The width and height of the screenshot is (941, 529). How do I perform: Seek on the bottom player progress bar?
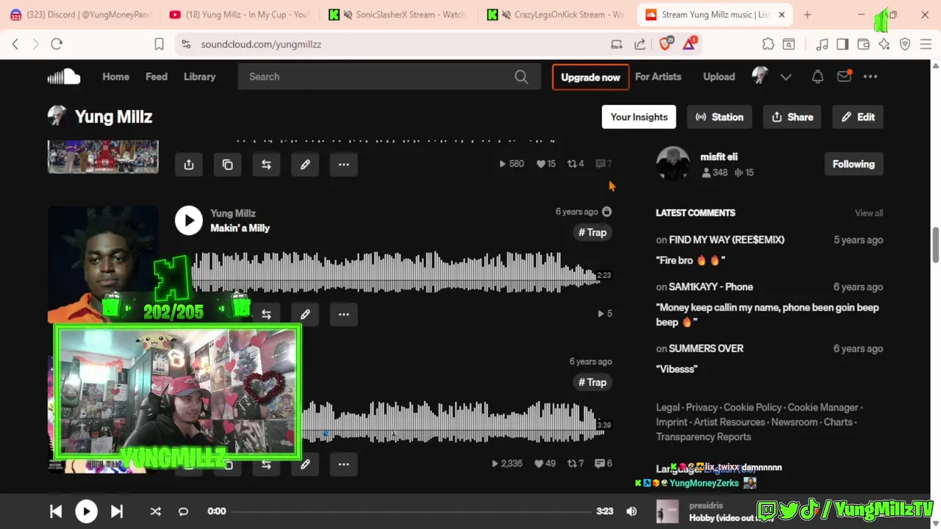tap(412, 511)
